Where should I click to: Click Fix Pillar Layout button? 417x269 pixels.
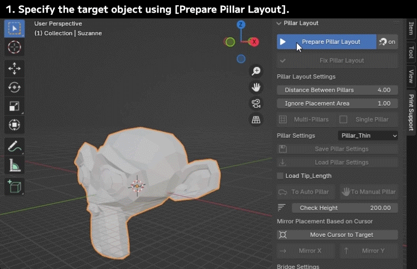coord(337,61)
